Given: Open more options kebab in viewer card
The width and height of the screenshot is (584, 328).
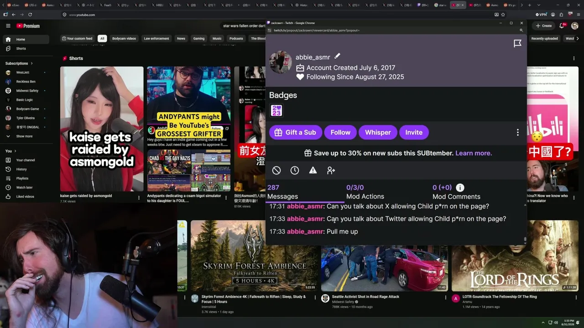Looking at the screenshot, I should [x=517, y=133].
